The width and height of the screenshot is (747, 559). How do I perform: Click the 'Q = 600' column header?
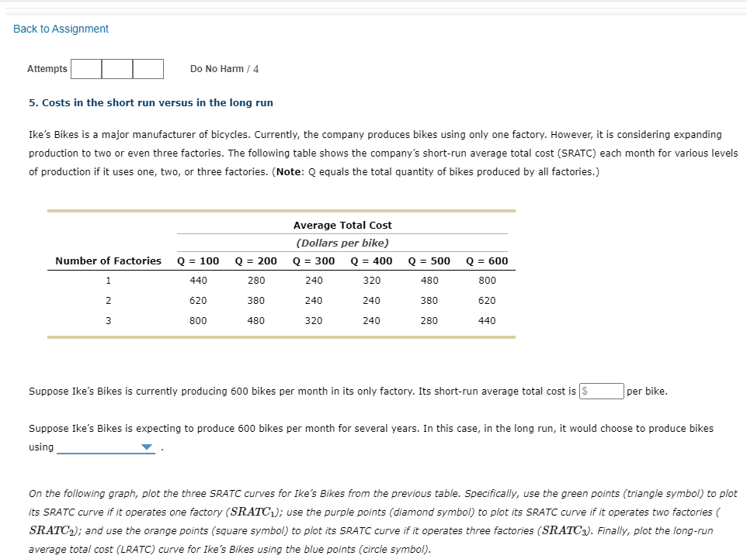(x=487, y=261)
